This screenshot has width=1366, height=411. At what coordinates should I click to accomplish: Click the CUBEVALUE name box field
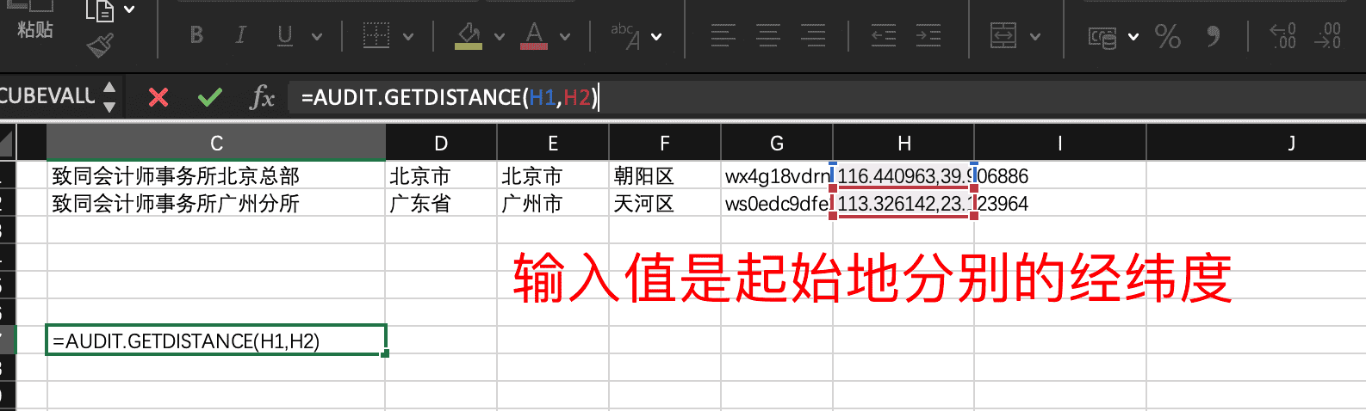pos(48,96)
